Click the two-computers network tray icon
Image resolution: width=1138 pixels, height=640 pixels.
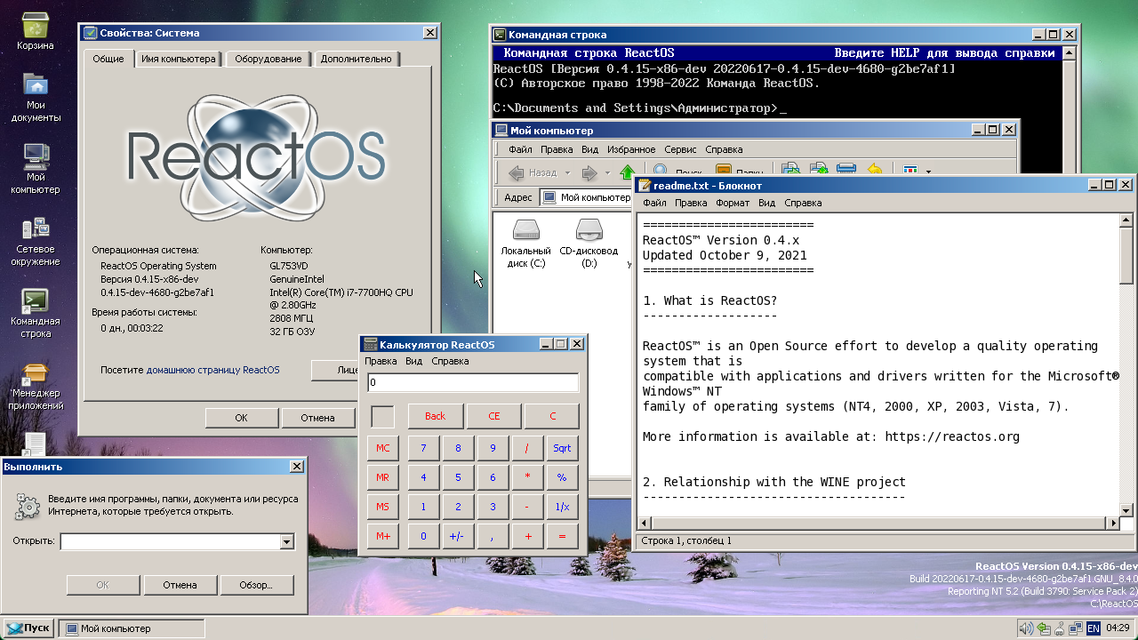click(1076, 628)
